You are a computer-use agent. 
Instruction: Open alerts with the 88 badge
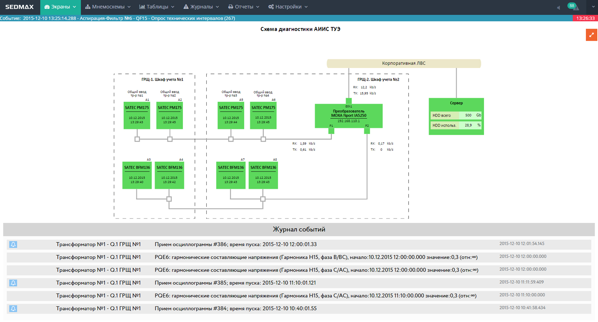tap(573, 6)
